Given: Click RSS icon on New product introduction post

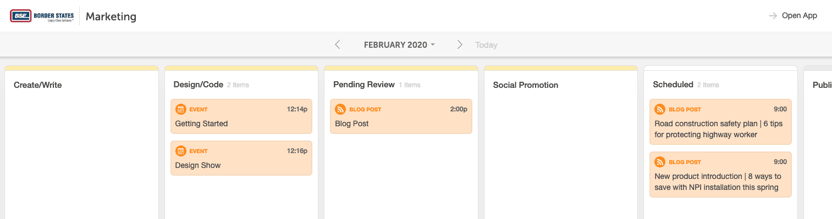Looking at the screenshot, I should point(660,162).
